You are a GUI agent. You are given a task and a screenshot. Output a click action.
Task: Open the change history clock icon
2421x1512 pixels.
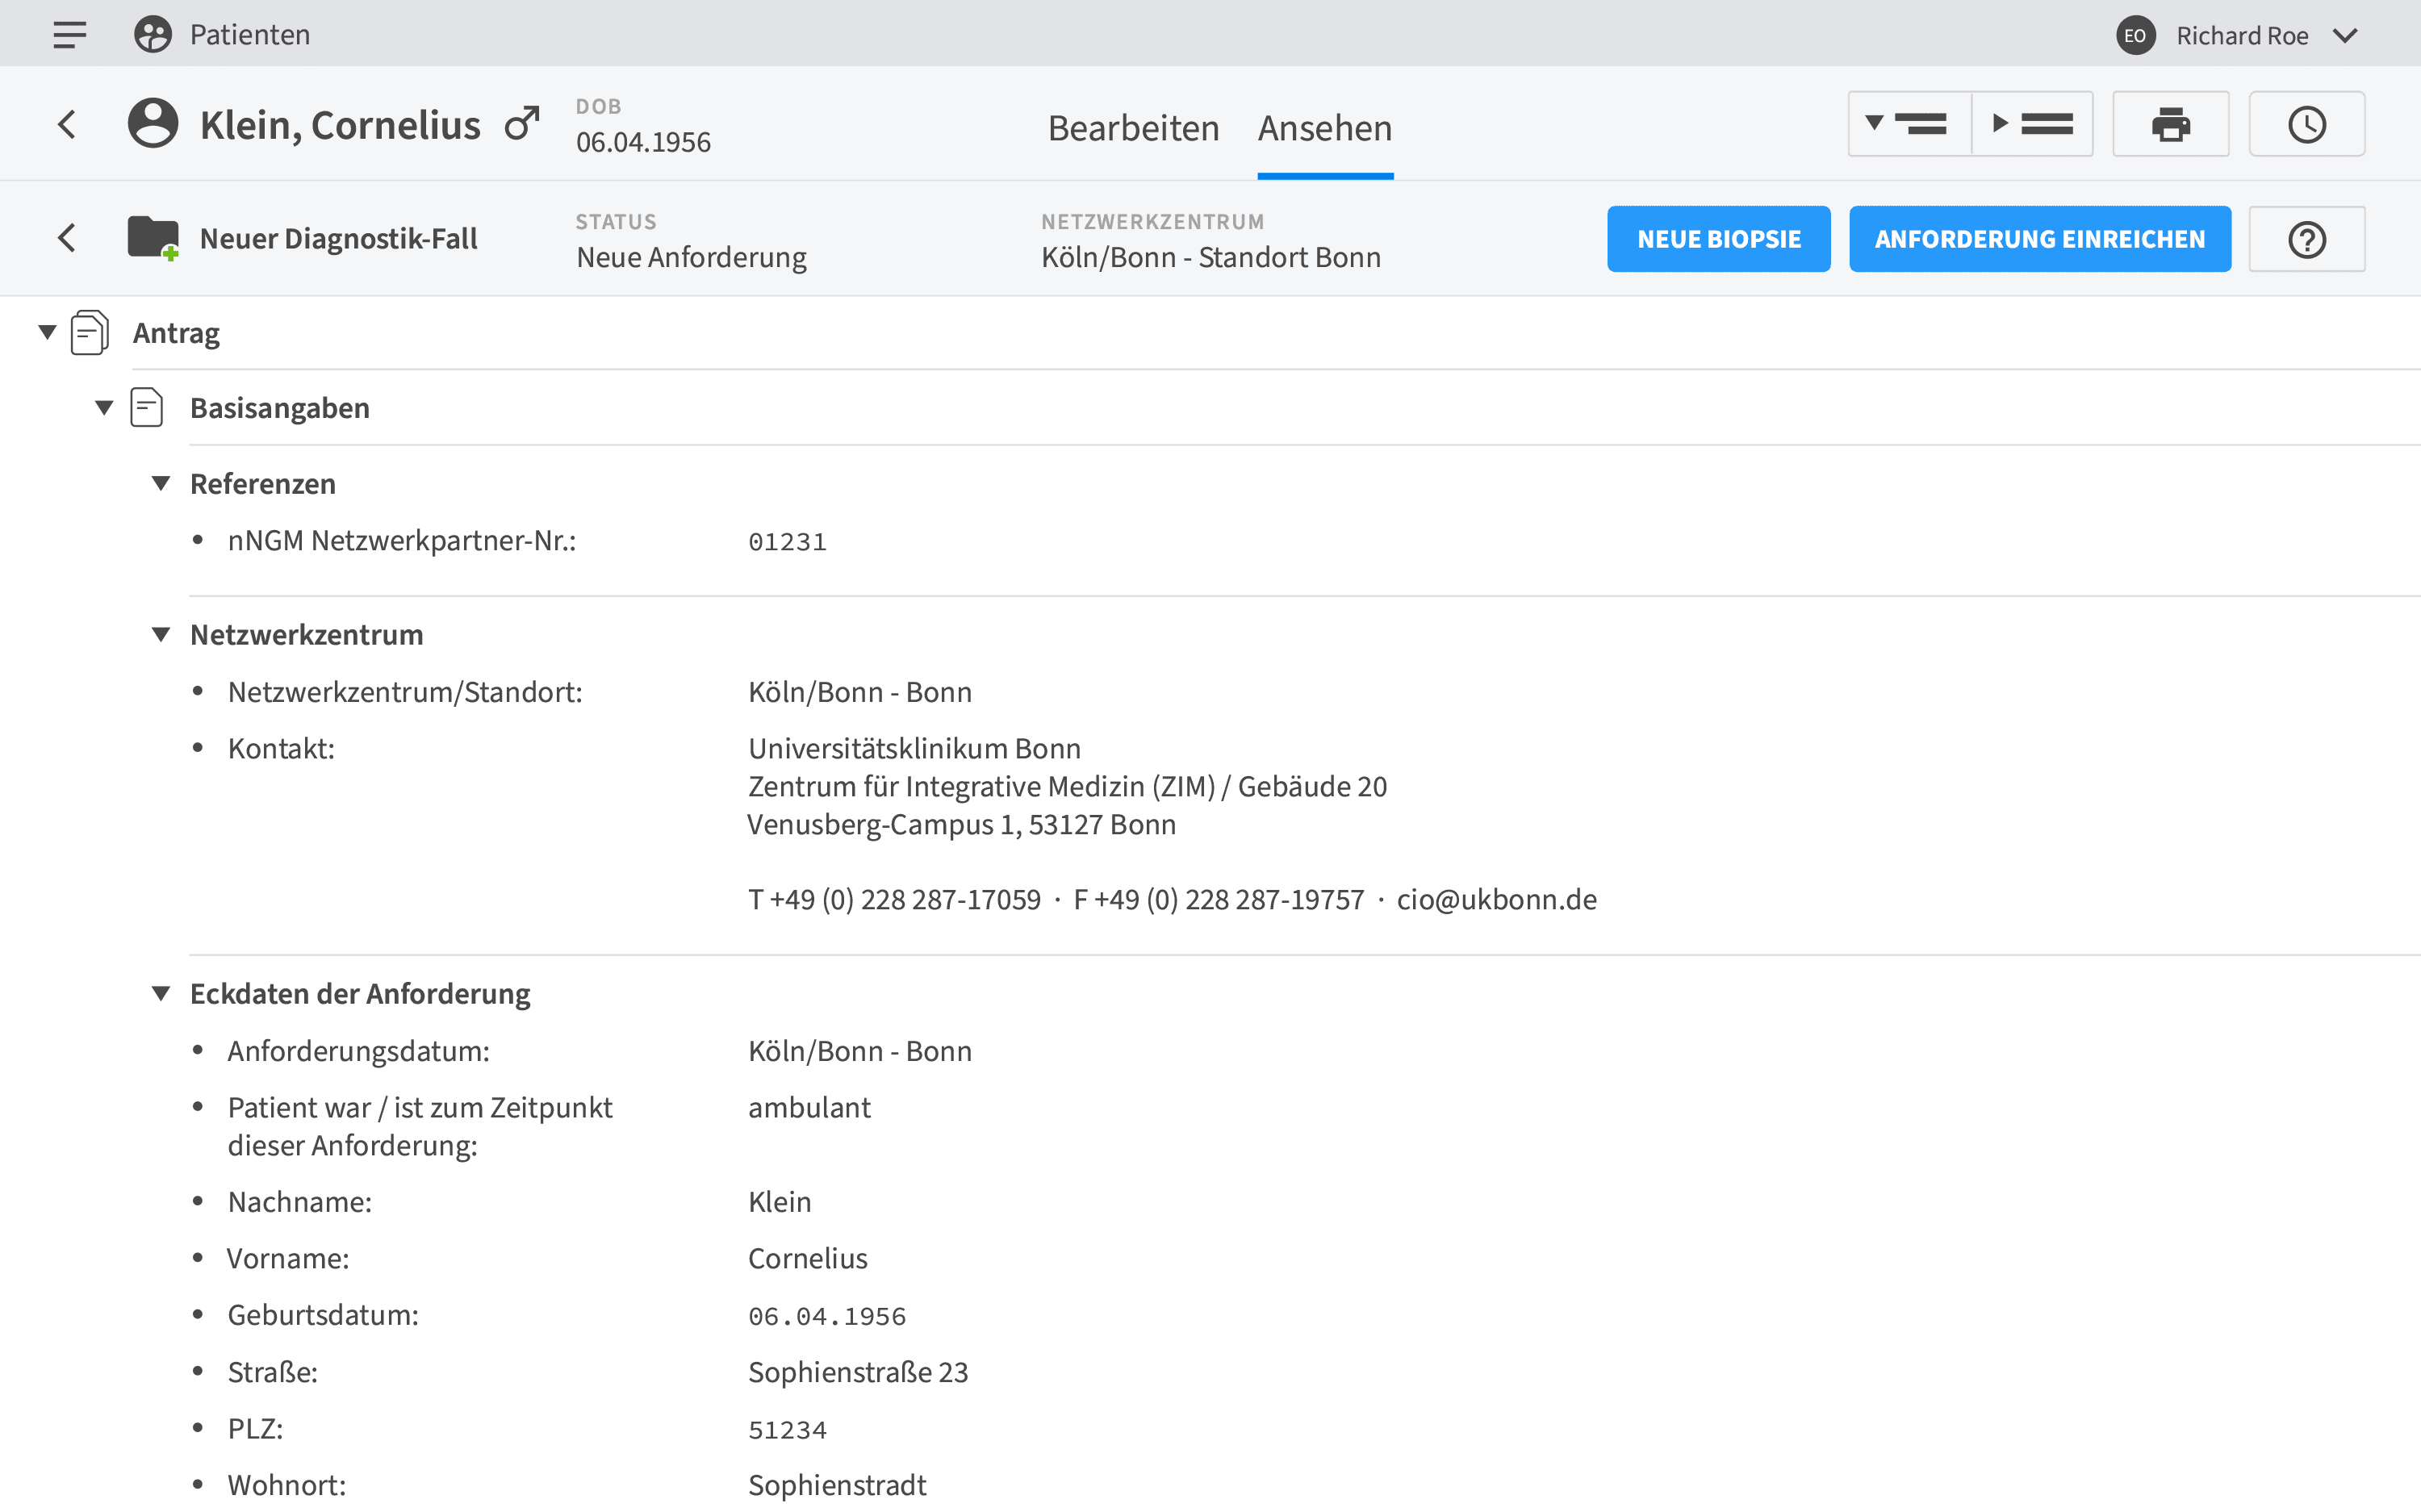tap(2307, 123)
